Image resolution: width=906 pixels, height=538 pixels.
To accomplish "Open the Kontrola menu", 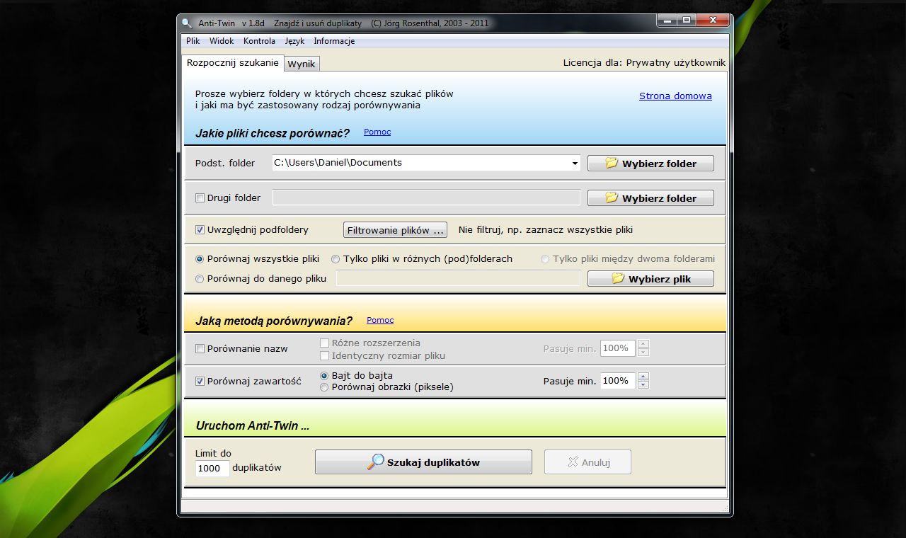I will point(259,41).
